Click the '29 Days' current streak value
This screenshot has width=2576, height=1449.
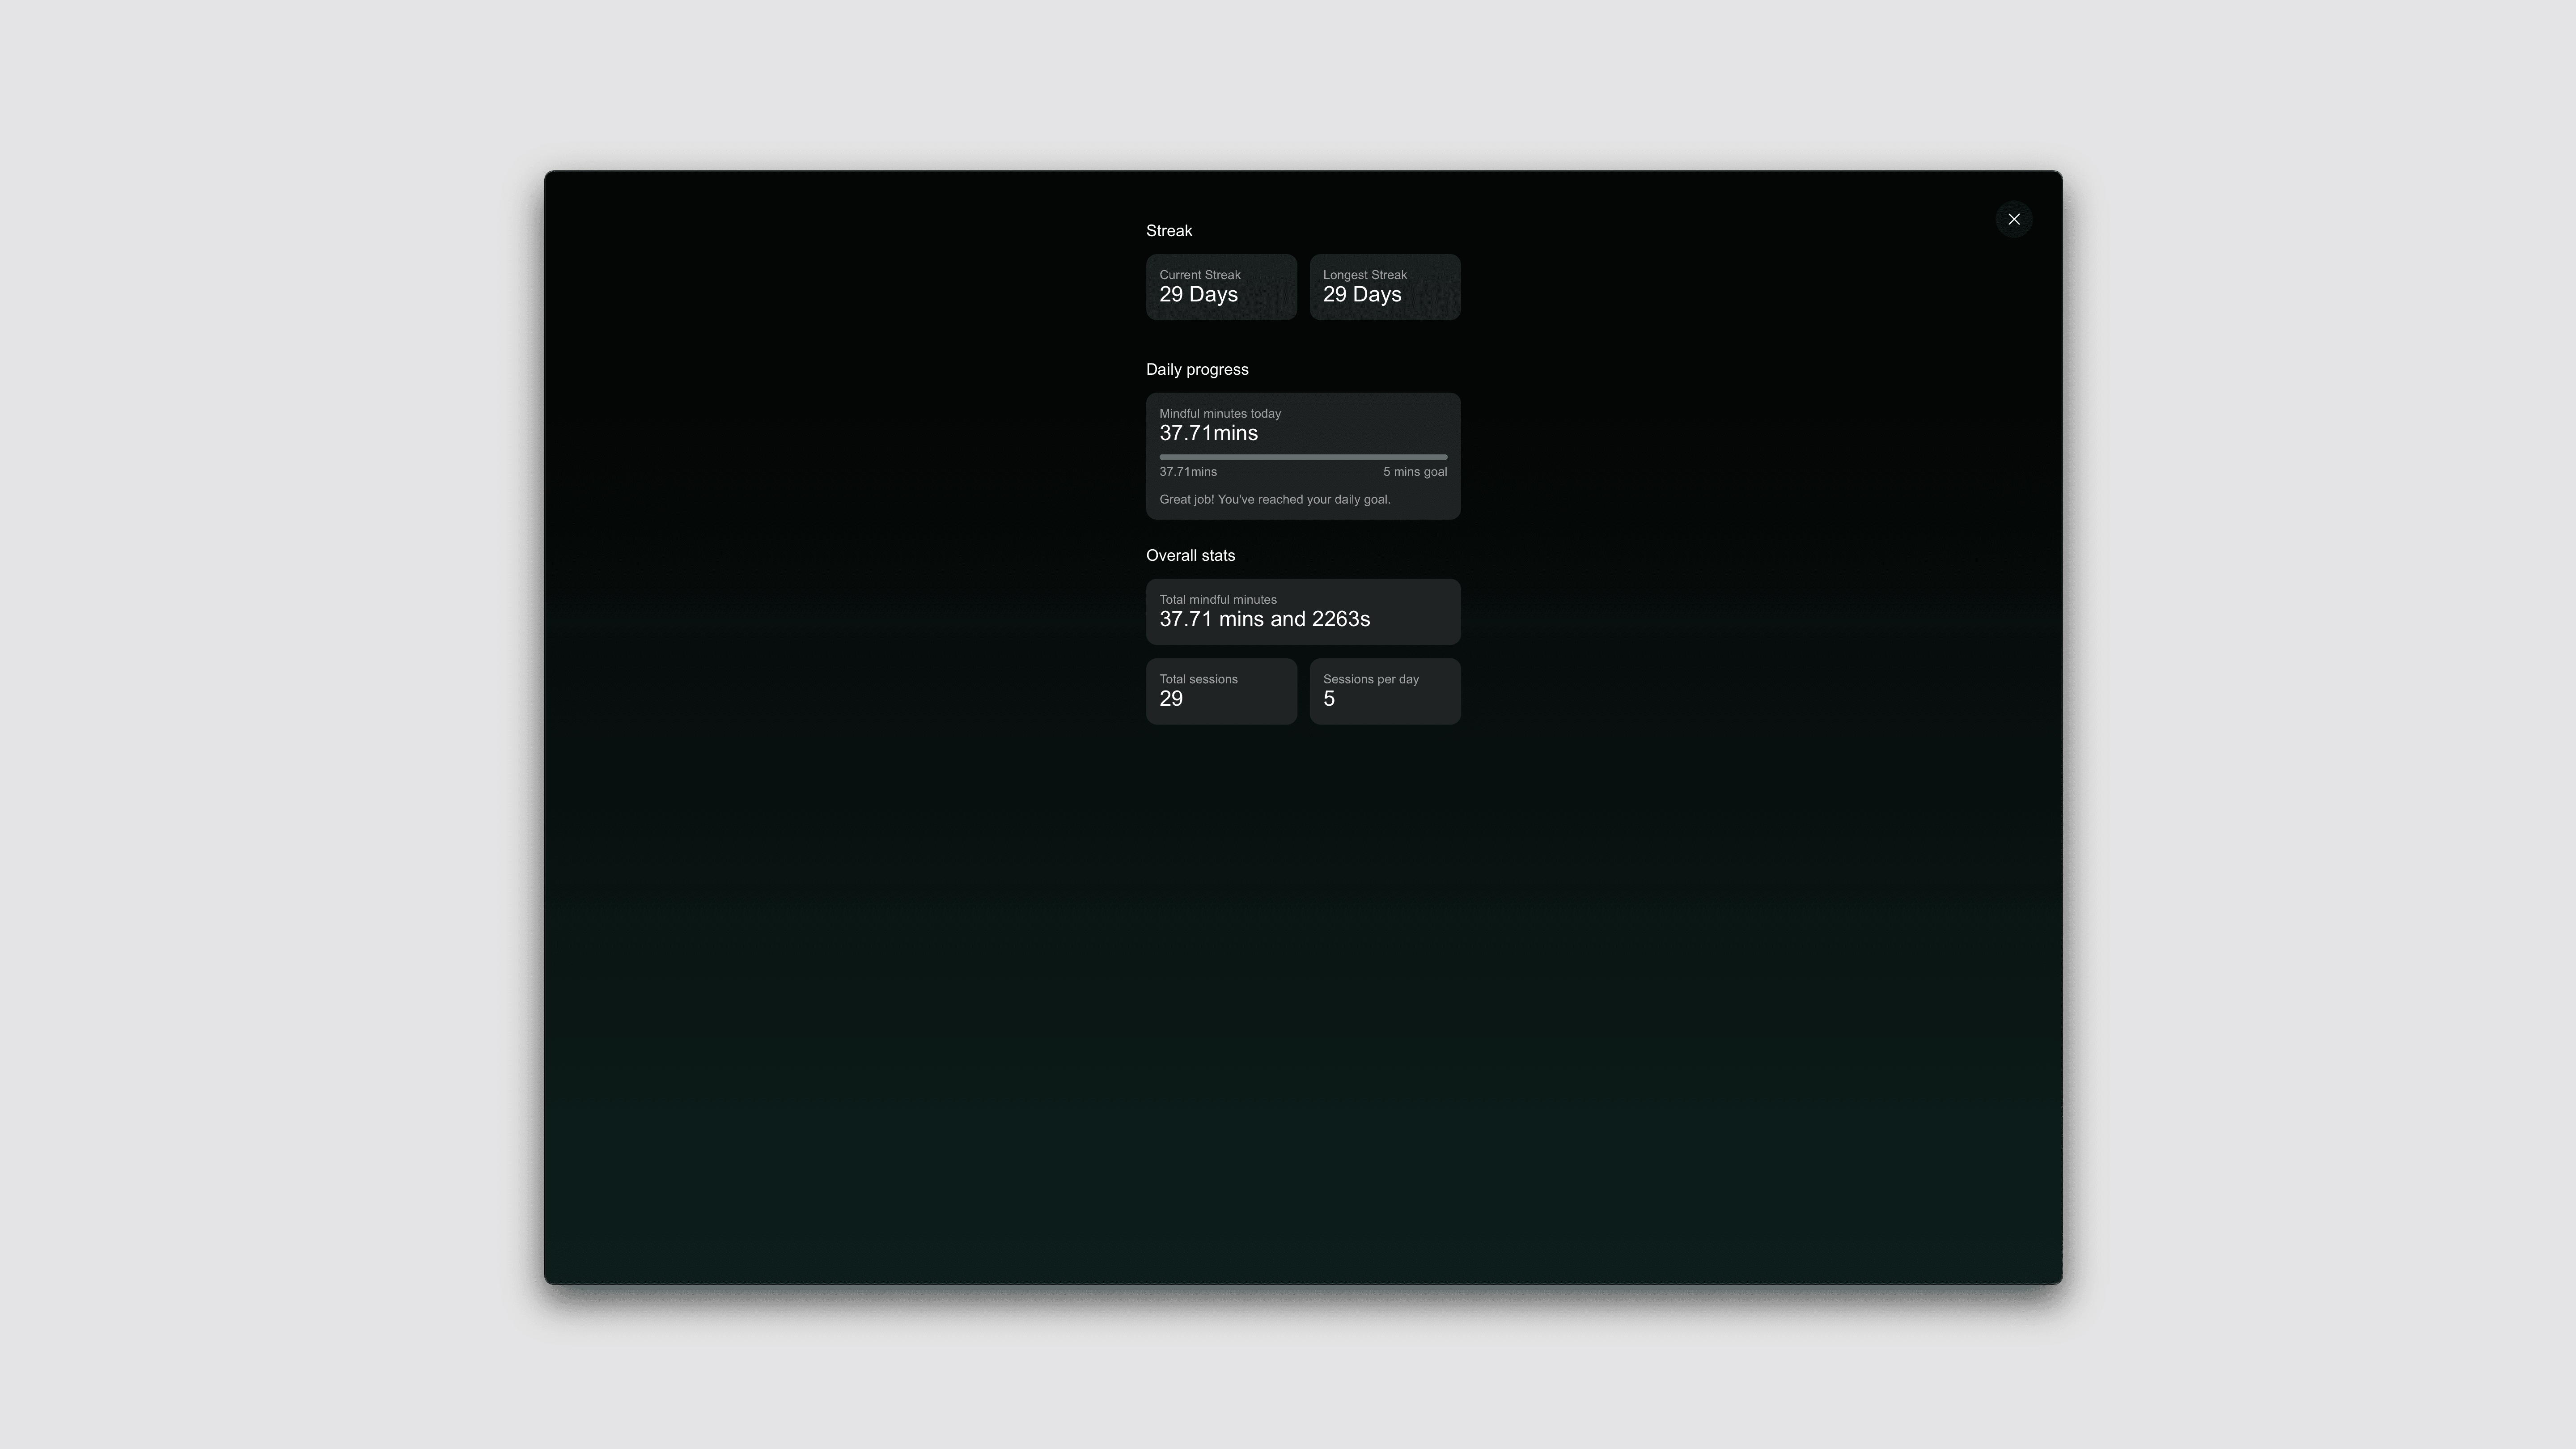coord(1198,295)
